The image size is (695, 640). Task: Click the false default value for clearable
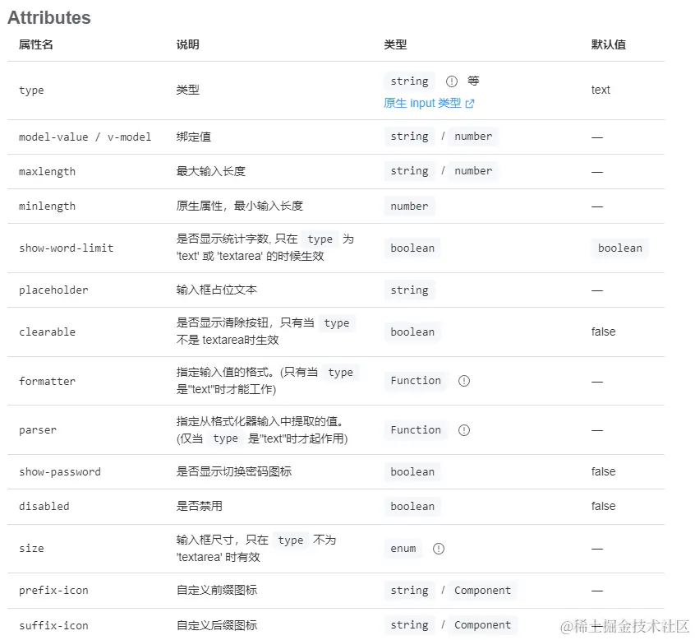click(603, 332)
